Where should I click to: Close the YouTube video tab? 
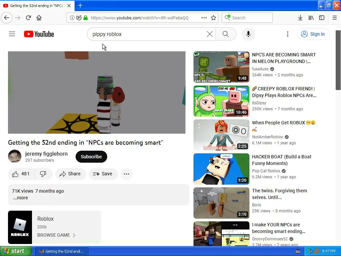pos(69,6)
